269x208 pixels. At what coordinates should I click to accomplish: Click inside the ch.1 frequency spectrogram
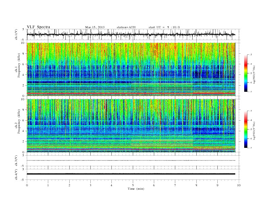pyautogui.click(x=131, y=69)
